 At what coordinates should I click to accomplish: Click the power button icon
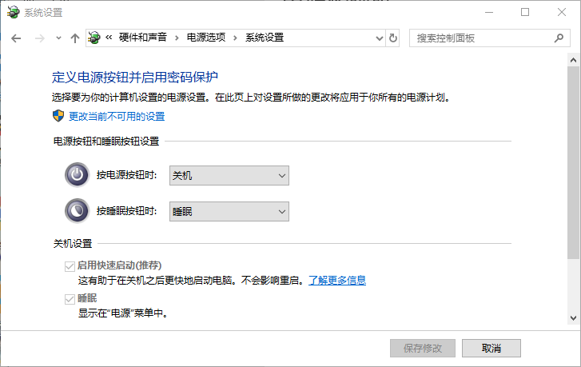[x=77, y=175]
